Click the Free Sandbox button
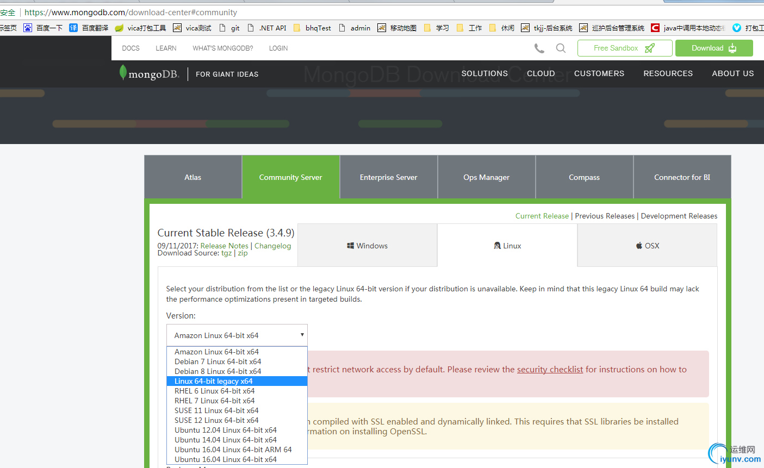This screenshot has width=764, height=468. (x=625, y=48)
